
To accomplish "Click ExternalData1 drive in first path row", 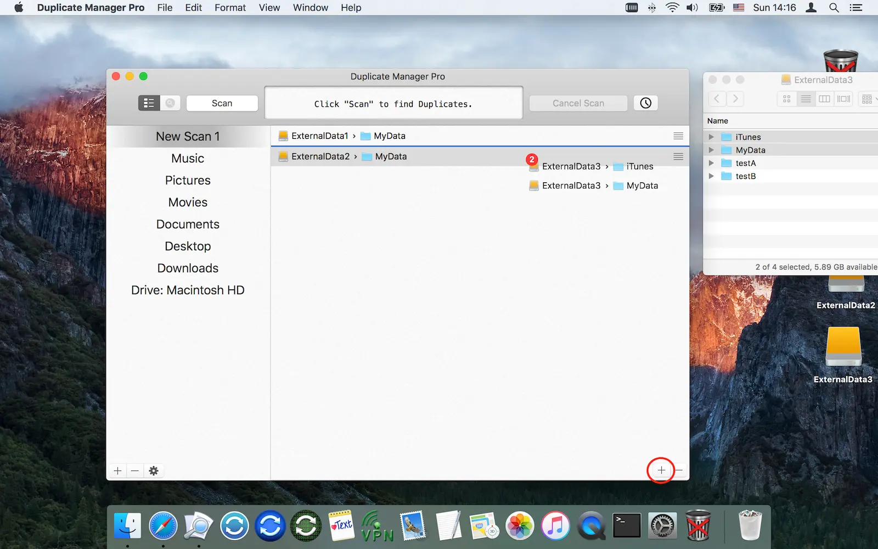I will click(313, 136).
